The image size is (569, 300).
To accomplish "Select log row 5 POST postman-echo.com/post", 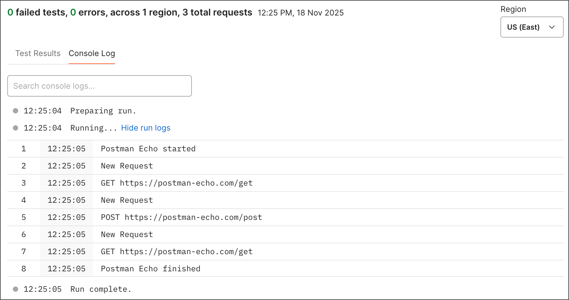I will point(181,217).
